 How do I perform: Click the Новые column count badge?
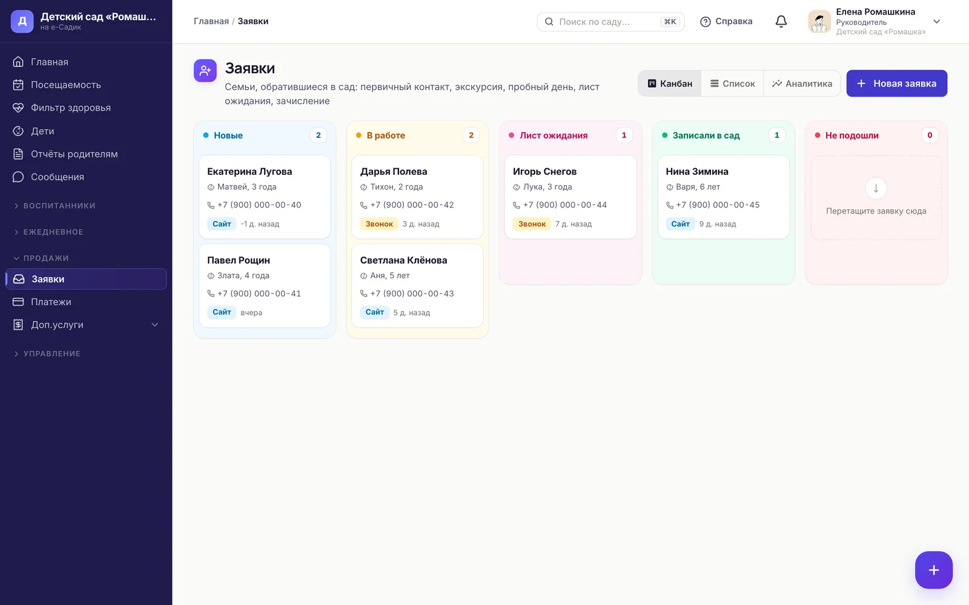[x=318, y=136]
